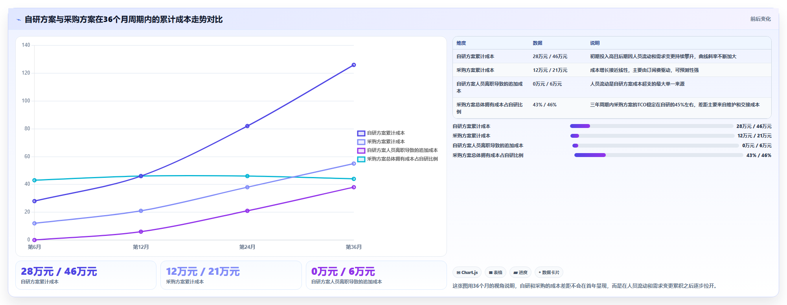Click the 28万元 / 46万元 data card
This screenshot has width=787, height=305.
coord(86,275)
